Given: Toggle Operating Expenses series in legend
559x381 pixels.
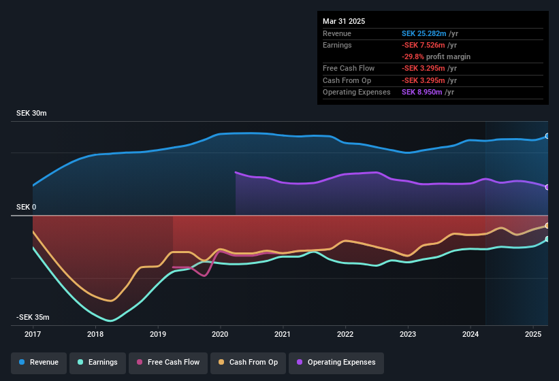Looking at the screenshot, I should pyautogui.click(x=336, y=363).
